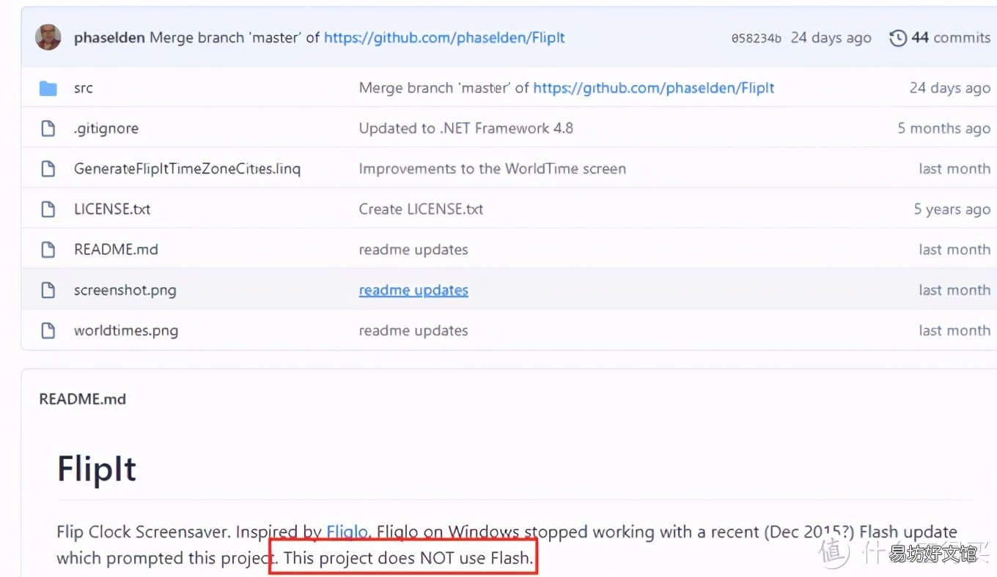Viewport: 997px width, 577px height.
Task: Open commit hash 058234b
Action: coord(757,39)
